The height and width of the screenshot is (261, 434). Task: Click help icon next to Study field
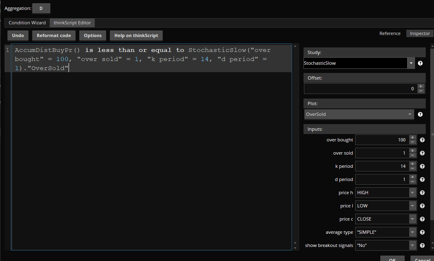(x=420, y=63)
